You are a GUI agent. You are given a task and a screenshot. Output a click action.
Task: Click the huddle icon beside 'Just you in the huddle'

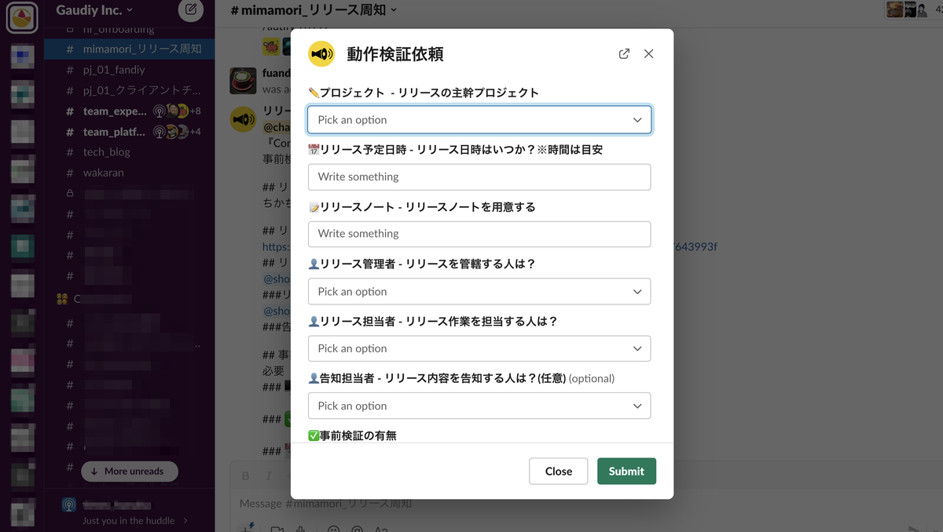(x=69, y=505)
